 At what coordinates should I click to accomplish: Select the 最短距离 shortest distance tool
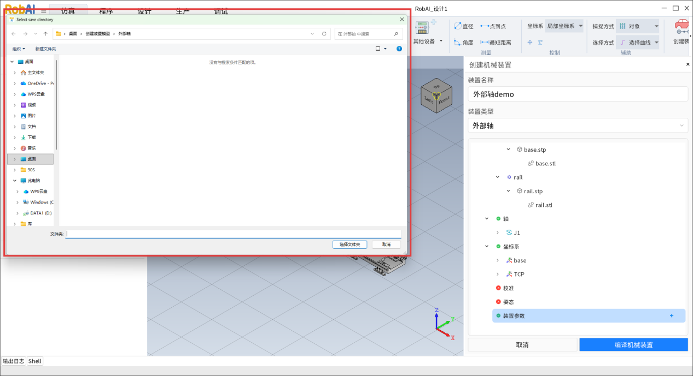click(x=496, y=43)
